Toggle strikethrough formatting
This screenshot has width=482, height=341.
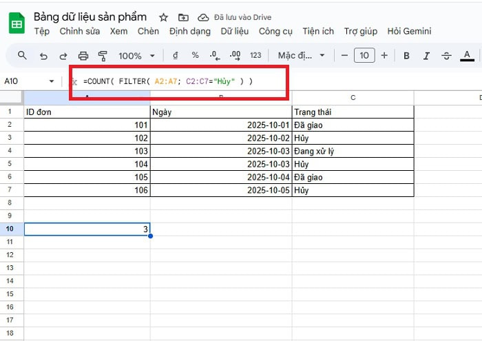click(446, 56)
